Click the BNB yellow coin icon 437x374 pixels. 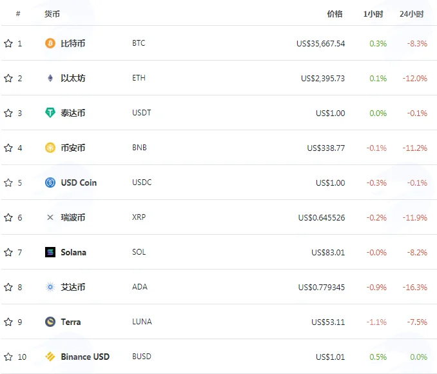(x=50, y=148)
